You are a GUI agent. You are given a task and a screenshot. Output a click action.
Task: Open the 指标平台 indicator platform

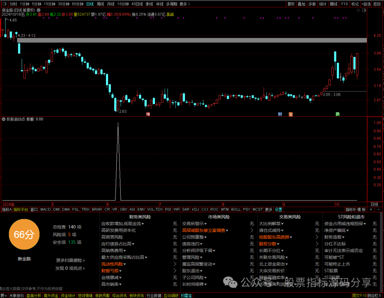[20, 209]
